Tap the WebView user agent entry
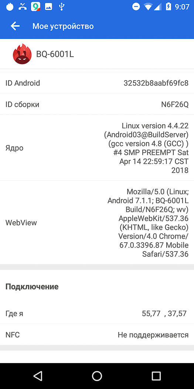Screen dimensions: 194x389 click(x=97, y=223)
